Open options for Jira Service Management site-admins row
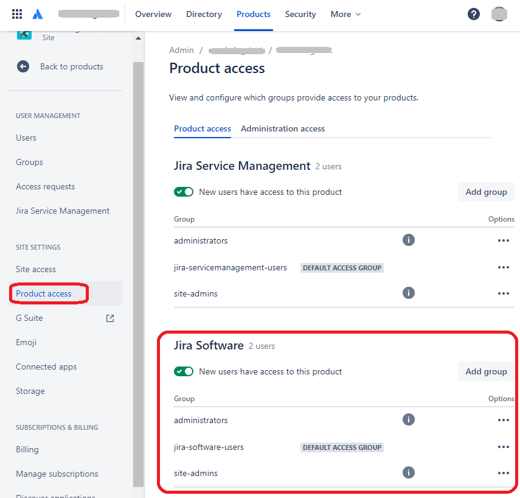The height and width of the screenshot is (498, 520). point(504,293)
